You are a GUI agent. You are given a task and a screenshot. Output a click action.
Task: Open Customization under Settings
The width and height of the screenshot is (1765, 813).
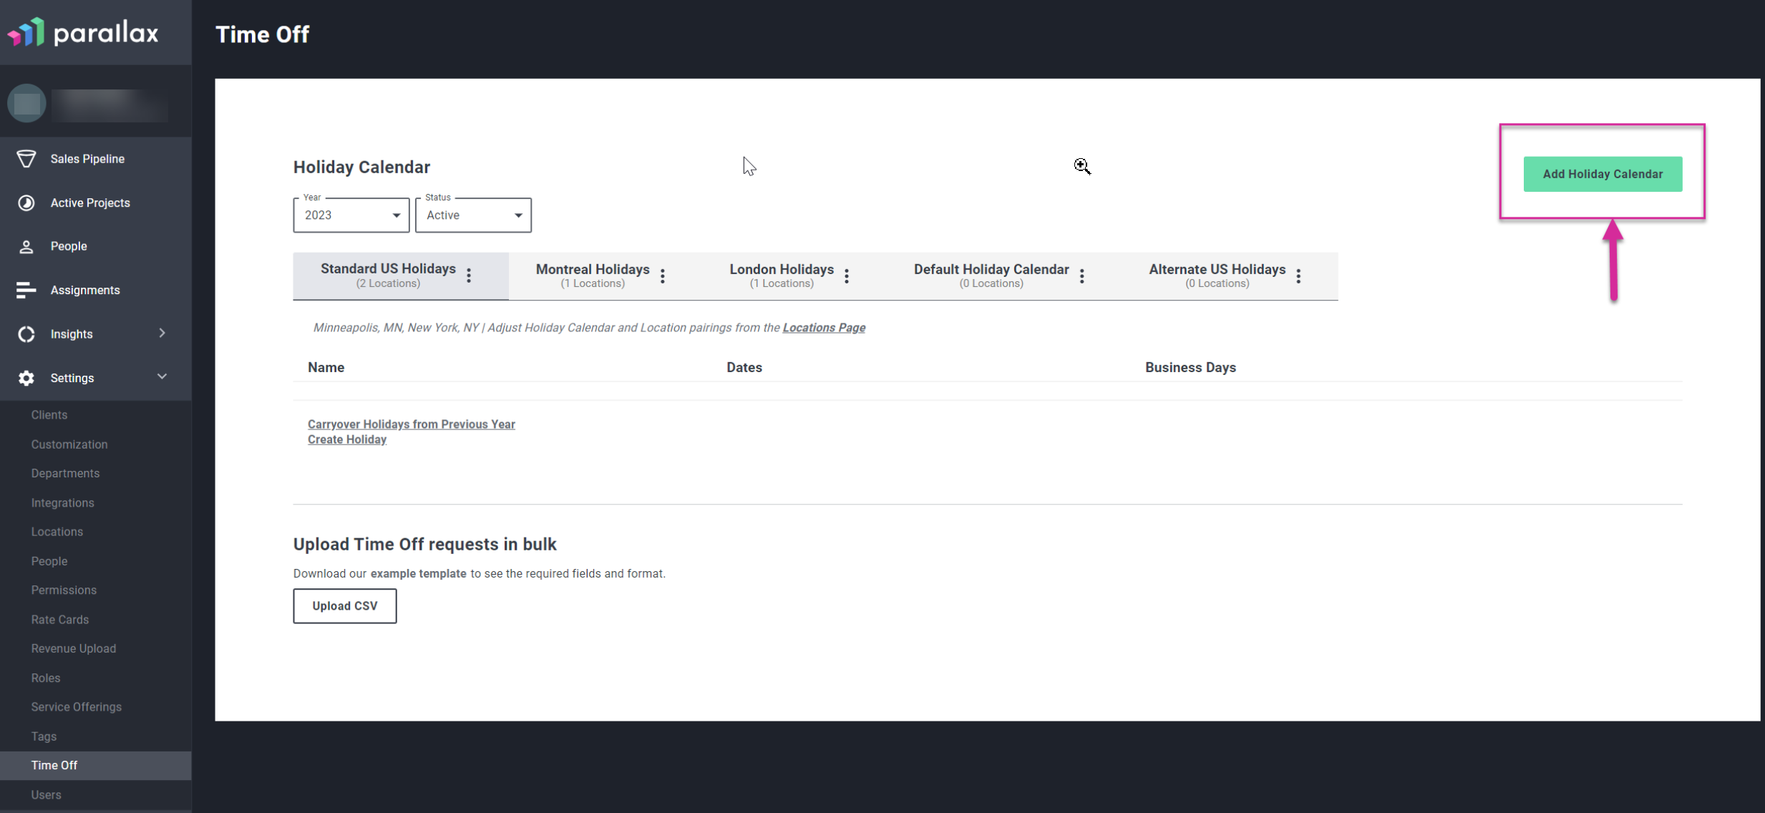point(69,444)
